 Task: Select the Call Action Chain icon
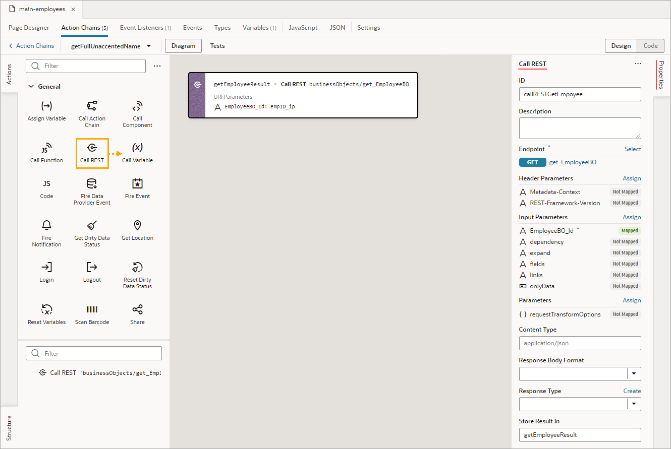tap(92, 106)
